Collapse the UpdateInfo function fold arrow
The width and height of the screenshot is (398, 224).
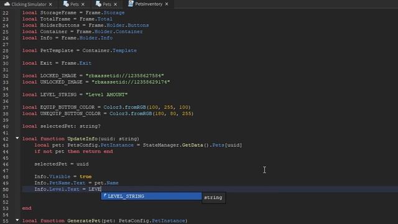17,138
